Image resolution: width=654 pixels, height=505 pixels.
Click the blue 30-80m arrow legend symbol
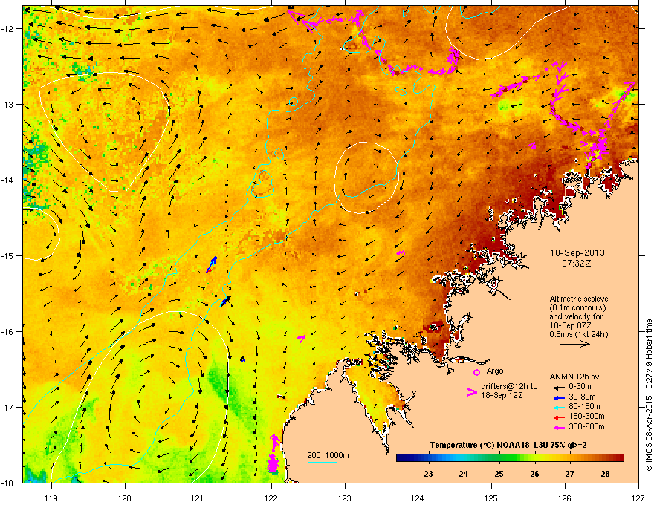[558, 397]
